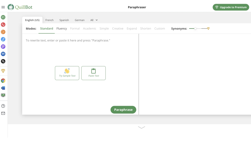Click the Paste Text button
Image resolution: width=251 pixels, height=141 pixels.
pos(93,73)
